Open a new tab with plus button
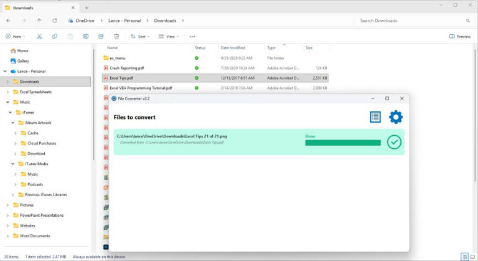 click(87, 8)
